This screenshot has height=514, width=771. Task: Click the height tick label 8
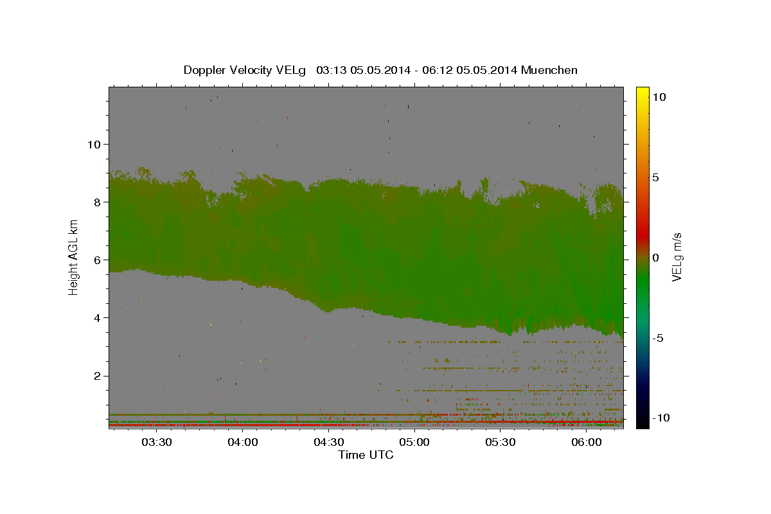[x=96, y=202]
